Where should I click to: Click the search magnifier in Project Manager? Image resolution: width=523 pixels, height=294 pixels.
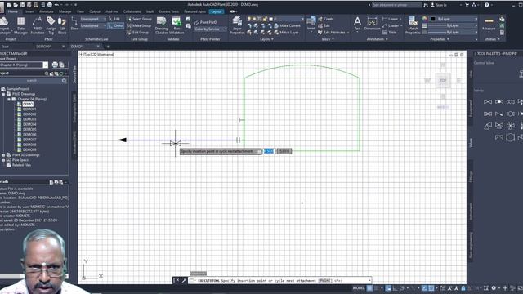(64, 81)
